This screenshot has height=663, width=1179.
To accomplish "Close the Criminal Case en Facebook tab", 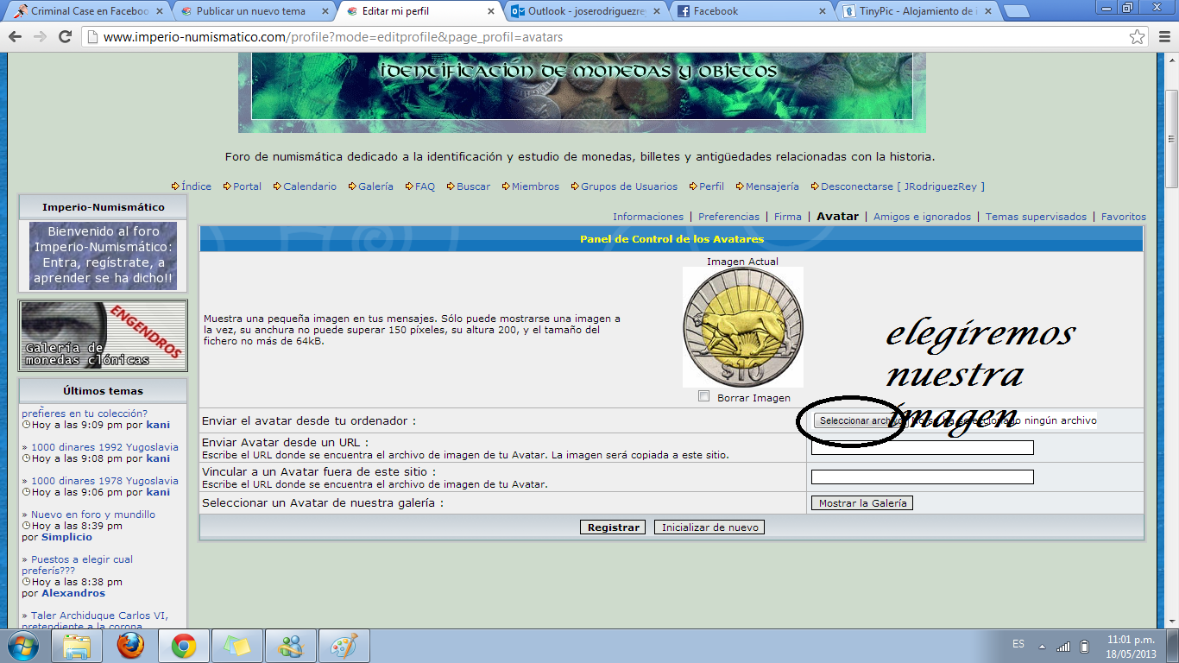I will 159,11.
